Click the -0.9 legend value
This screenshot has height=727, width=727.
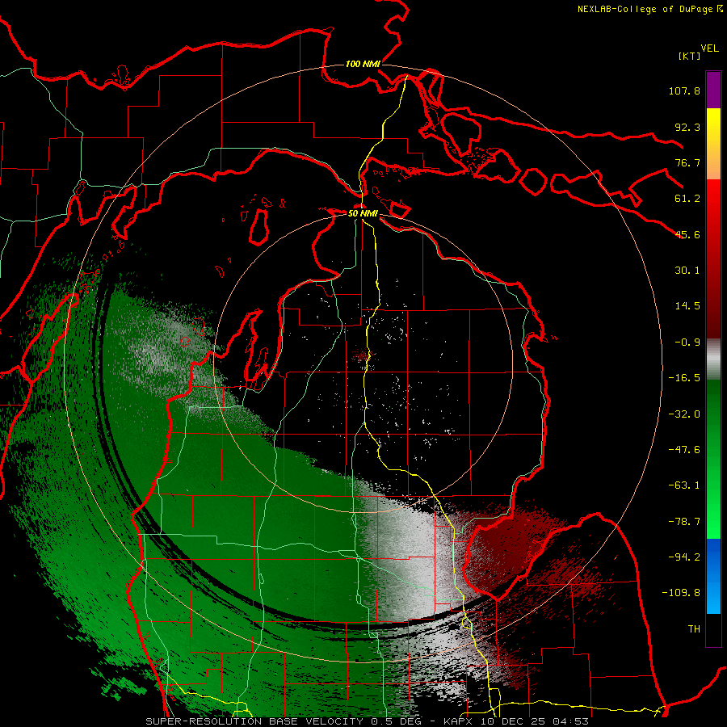click(x=687, y=342)
